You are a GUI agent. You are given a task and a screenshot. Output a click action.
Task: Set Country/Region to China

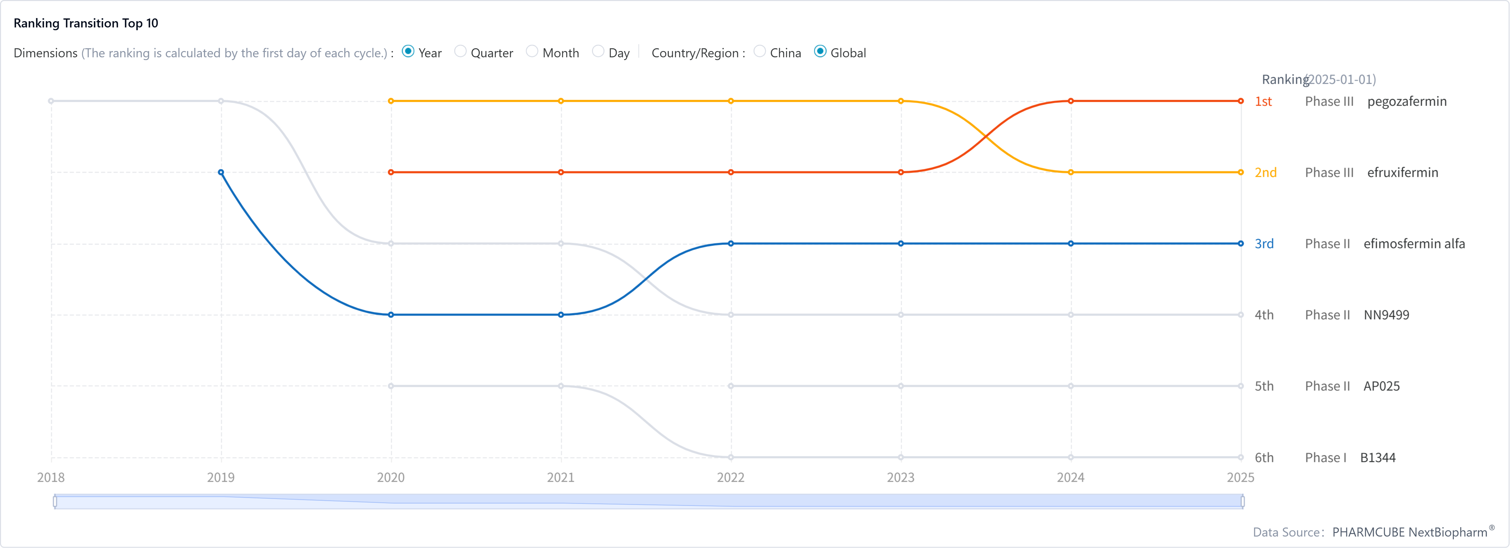click(760, 52)
